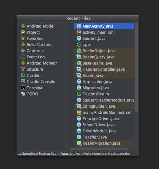The height and width of the screenshot is (169, 159).
Task: Open RealmObject.java
Action: pos(104,51)
